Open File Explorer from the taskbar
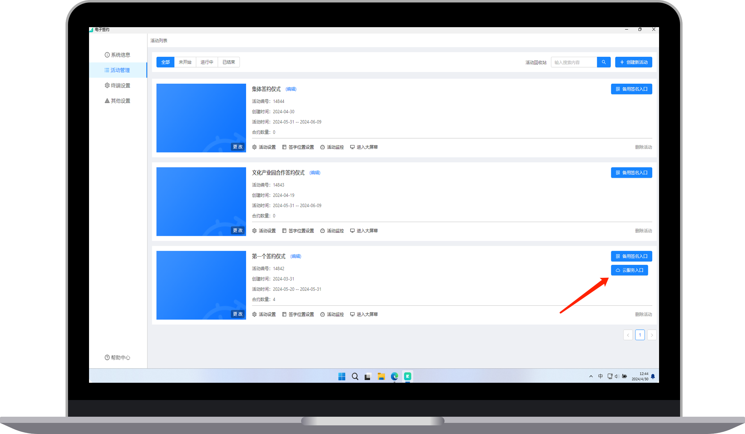The width and height of the screenshot is (745, 434). (381, 376)
